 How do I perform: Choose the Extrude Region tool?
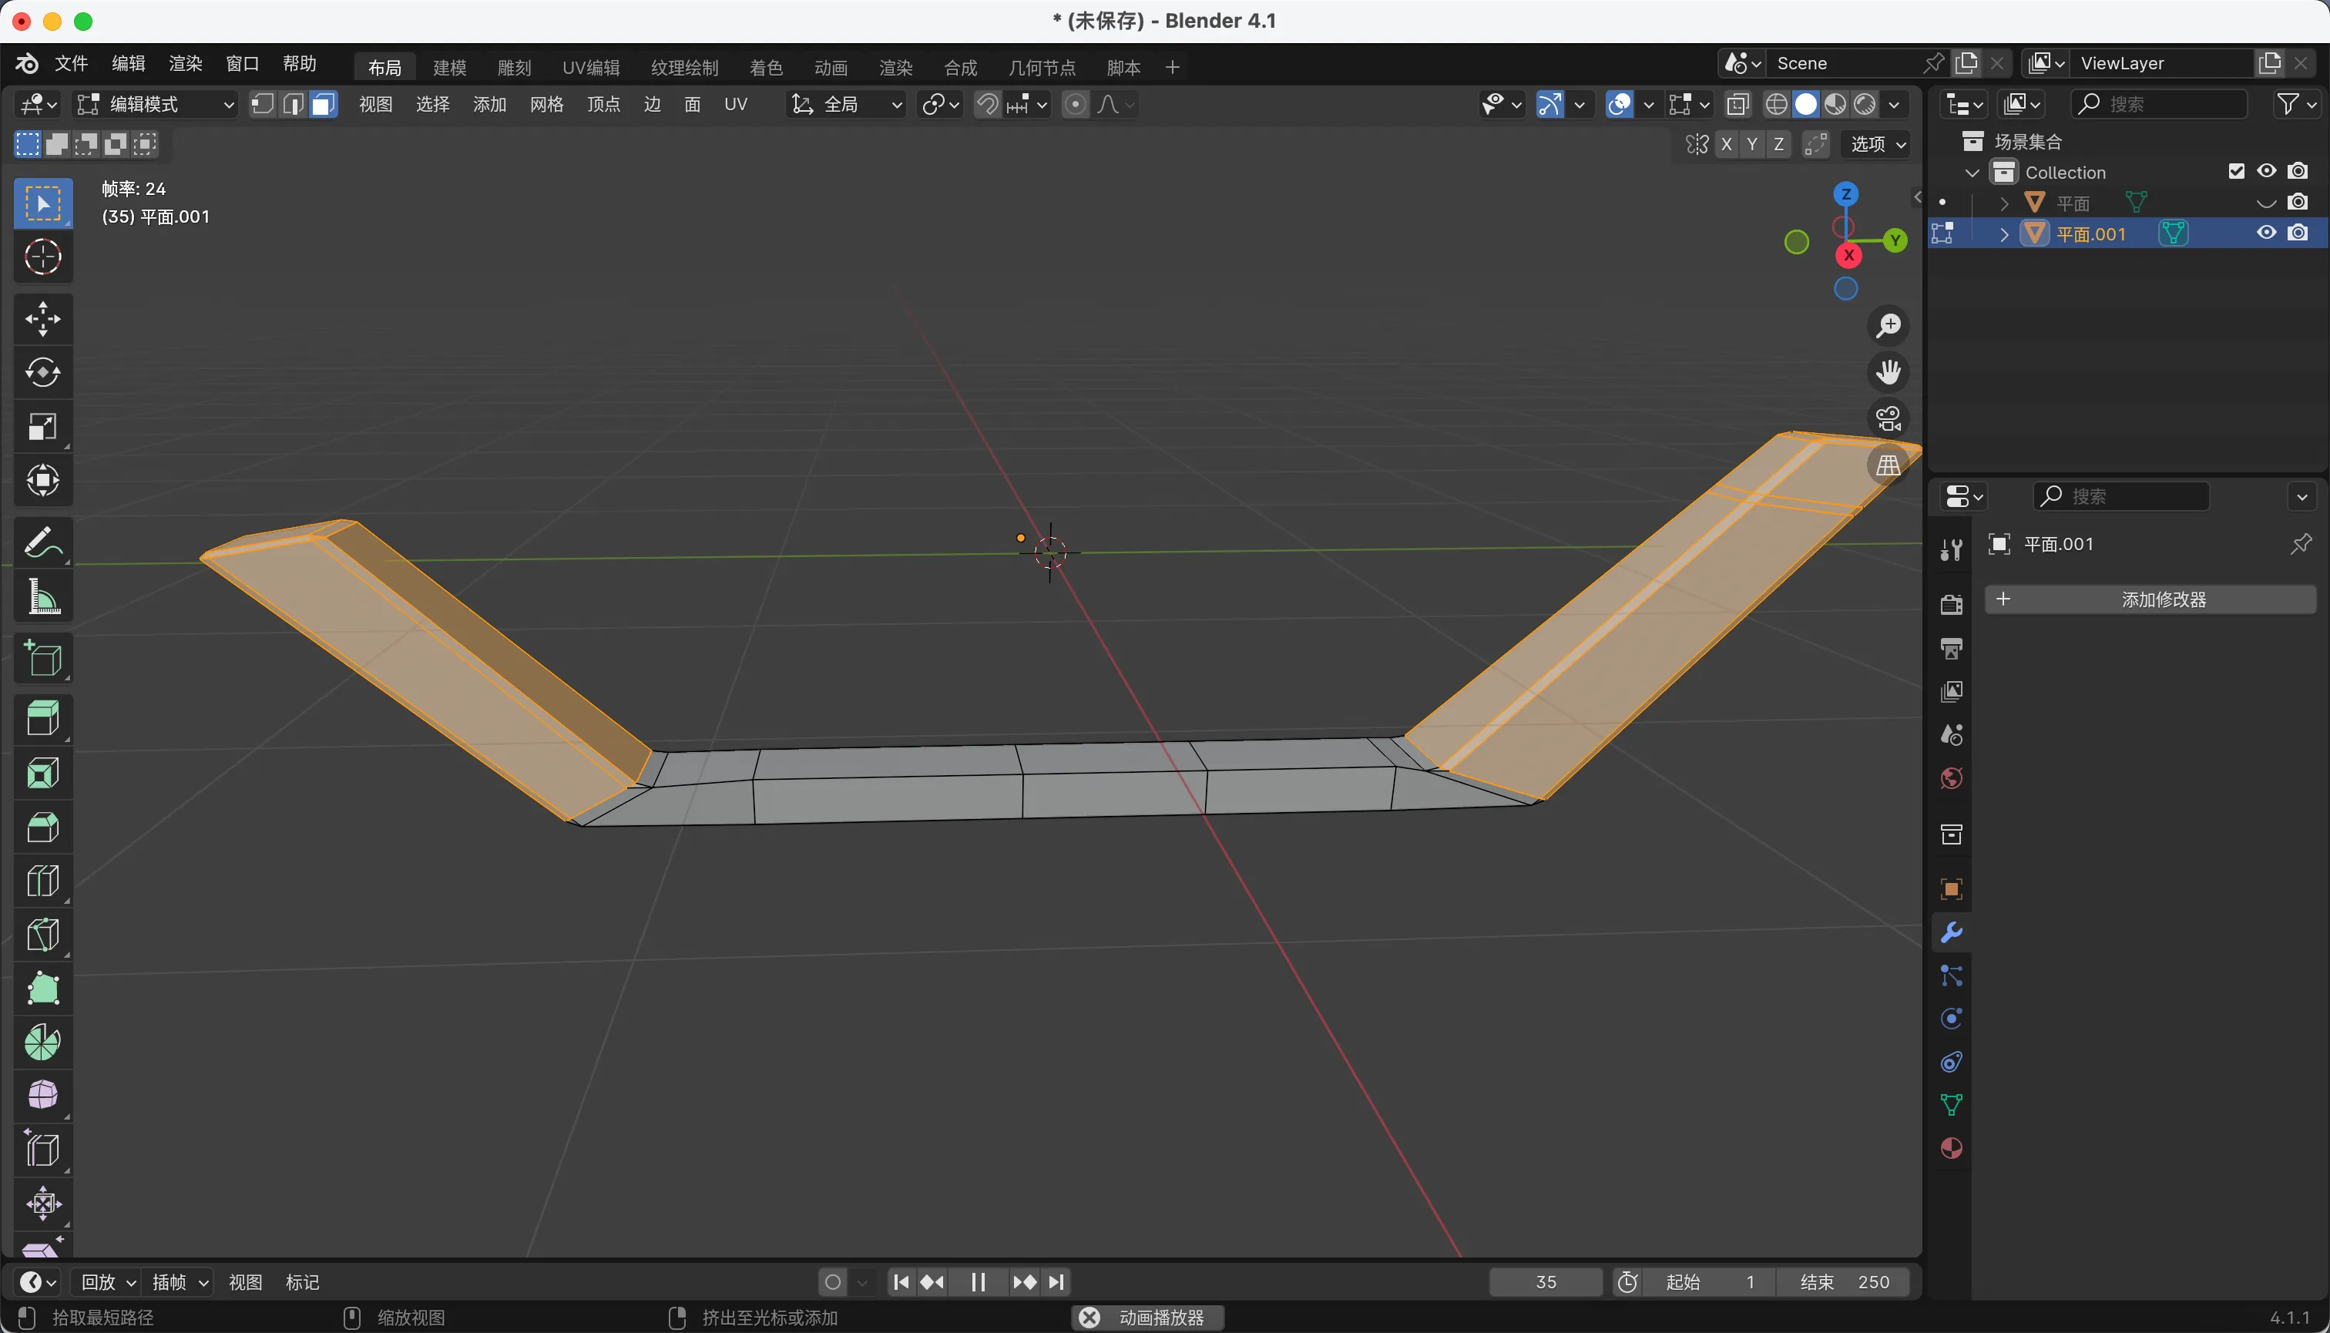pyautogui.click(x=42, y=719)
